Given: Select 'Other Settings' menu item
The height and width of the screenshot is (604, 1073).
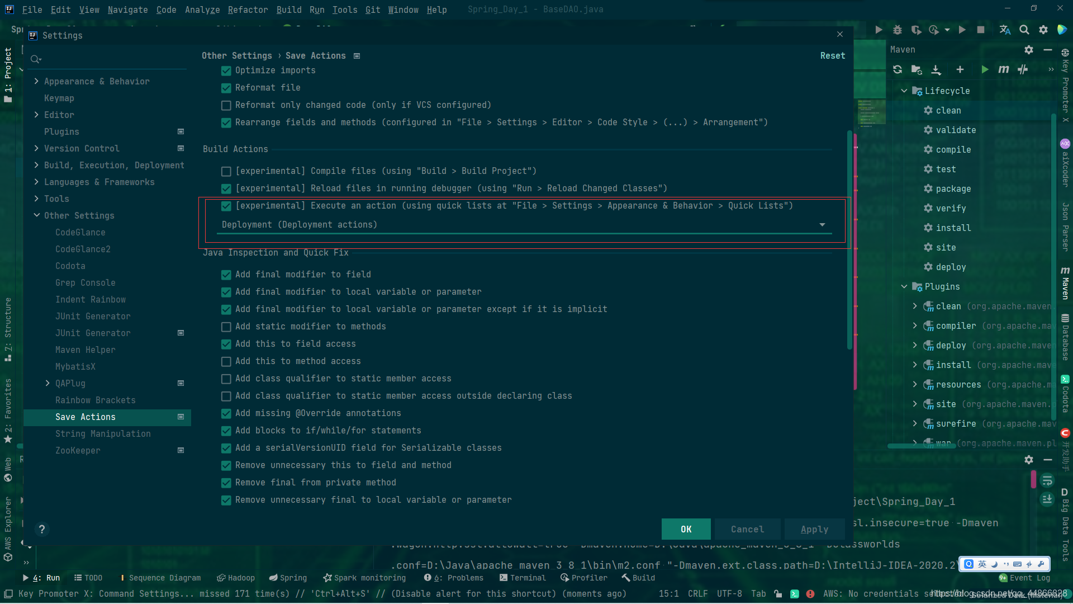Looking at the screenshot, I should (x=78, y=215).
